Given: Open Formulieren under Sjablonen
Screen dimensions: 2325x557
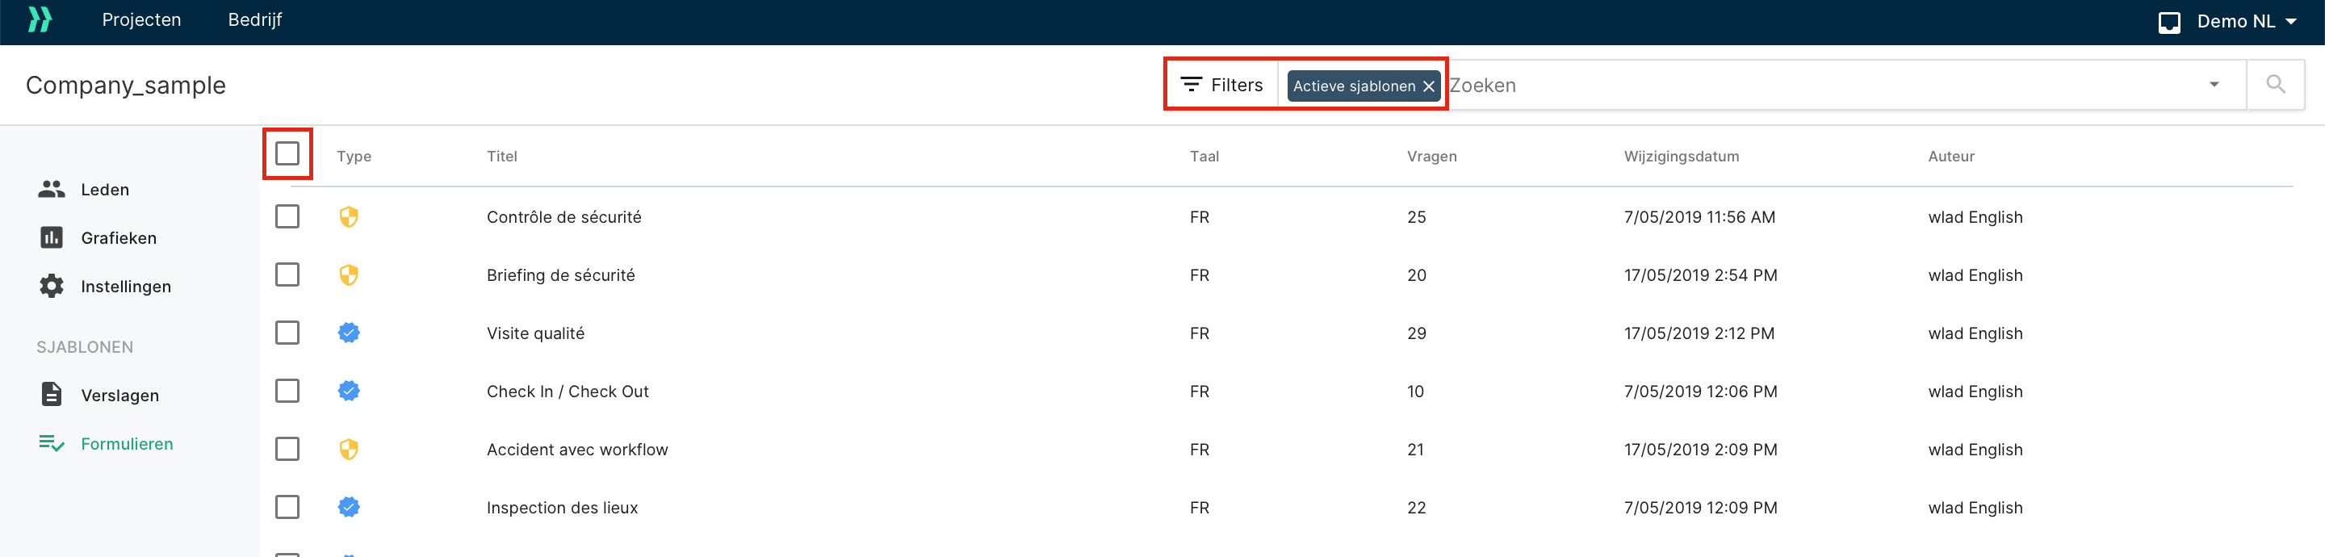Looking at the screenshot, I should pyautogui.click(x=127, y=444).
